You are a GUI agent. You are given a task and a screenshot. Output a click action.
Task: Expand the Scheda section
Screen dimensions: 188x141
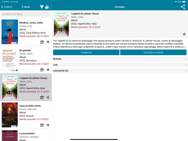pyautogui.click(x=120, y=59)
